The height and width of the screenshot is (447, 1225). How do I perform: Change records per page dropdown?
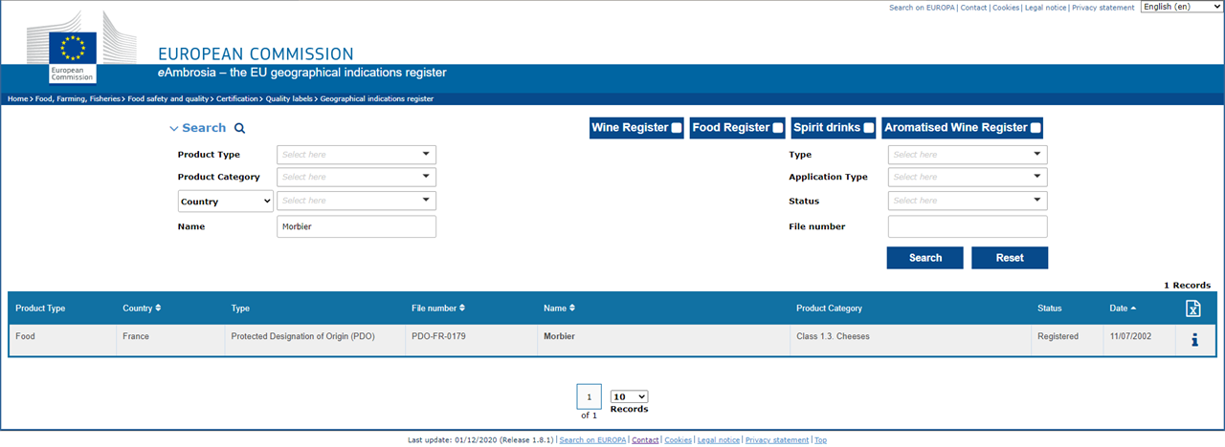(x=629, y=396)
